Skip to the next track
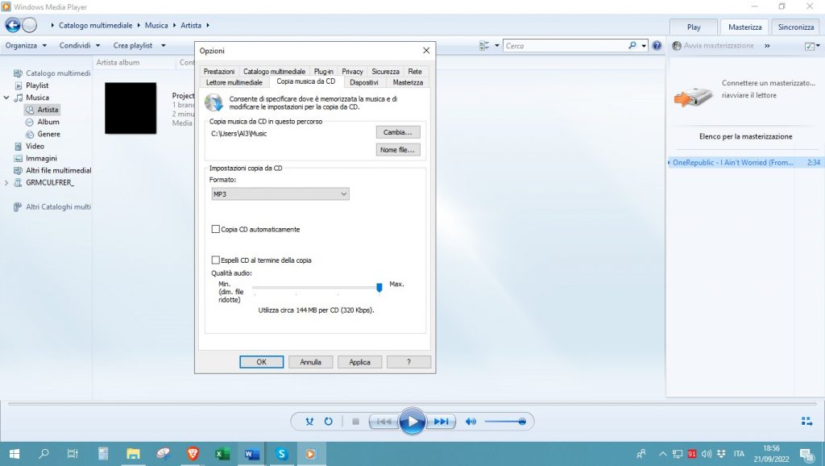Image resolution: width=825 pixels, height=466 pixels. coord(441,421)
